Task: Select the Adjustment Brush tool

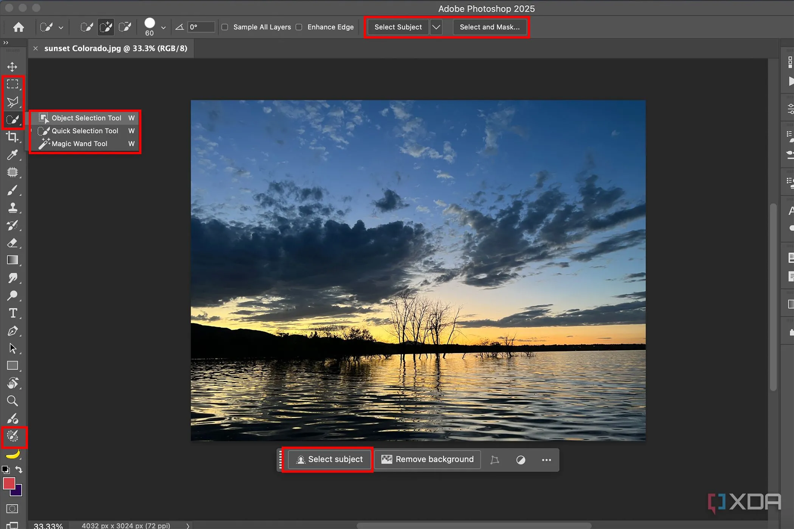Action: pos(12,418)
